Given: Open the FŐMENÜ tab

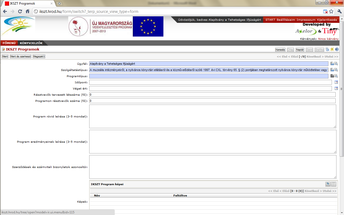Looking at the screenshot, I should [9, 43].
